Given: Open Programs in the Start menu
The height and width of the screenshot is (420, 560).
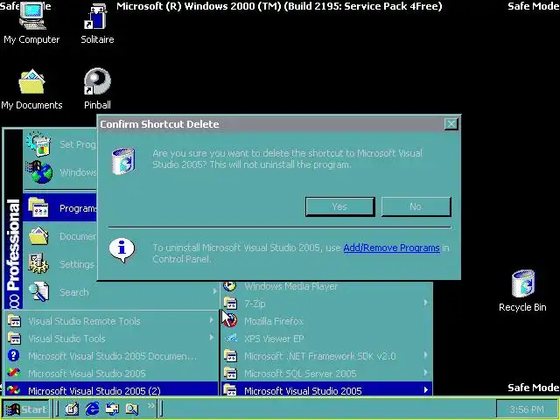Looking at the screenshot, I should (59, 207).
